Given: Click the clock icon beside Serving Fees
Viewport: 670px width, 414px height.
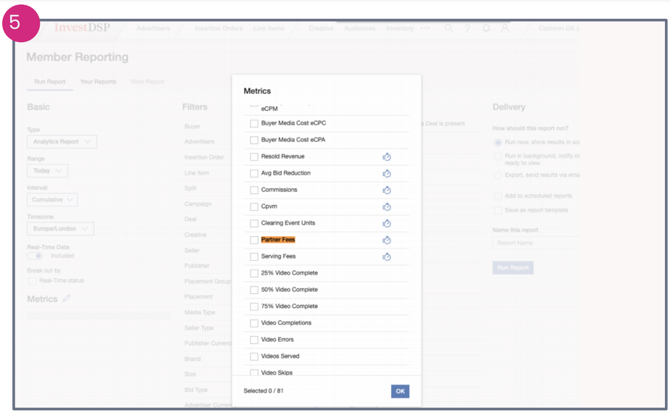Looking at the screenshot, I should [x=386, y=257].
